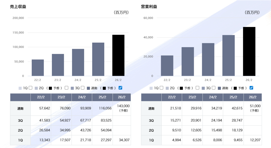This screenshot has width=271, height=148.
Task: Uncheck the 通期 checkbox under the 売上収益 chart
Action: (120, 88)
